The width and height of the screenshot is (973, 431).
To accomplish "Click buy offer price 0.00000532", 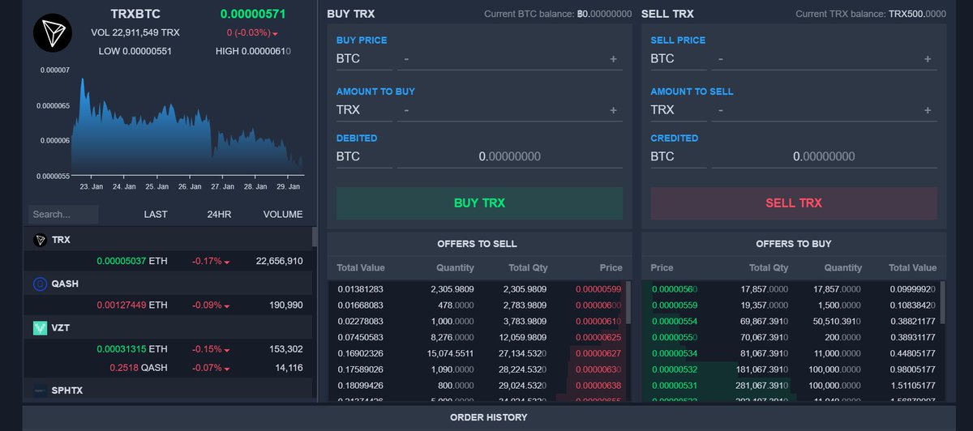I will pyautogui.click(x=674, y=369).
